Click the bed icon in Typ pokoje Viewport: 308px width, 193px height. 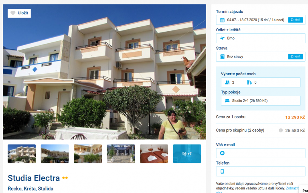click(227, 101)
